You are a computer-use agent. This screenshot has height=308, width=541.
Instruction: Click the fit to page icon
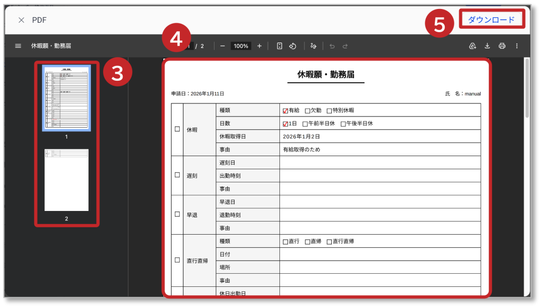point(279,46)
